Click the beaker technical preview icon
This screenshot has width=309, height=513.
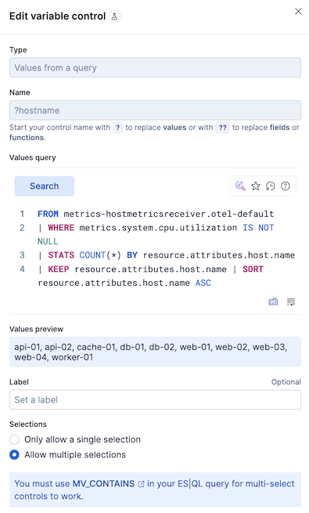[114, 16]
